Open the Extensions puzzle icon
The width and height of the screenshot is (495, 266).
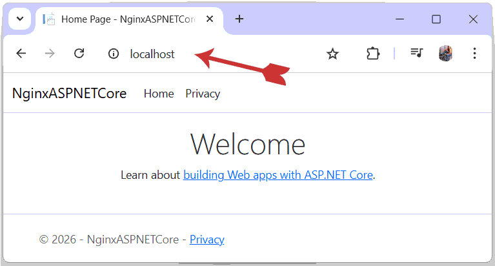[x=373, y=54]
